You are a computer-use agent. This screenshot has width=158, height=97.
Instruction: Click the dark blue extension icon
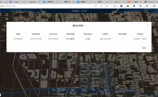[134, 6]
